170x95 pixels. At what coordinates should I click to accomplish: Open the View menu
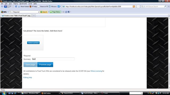[x=10, y=4]
